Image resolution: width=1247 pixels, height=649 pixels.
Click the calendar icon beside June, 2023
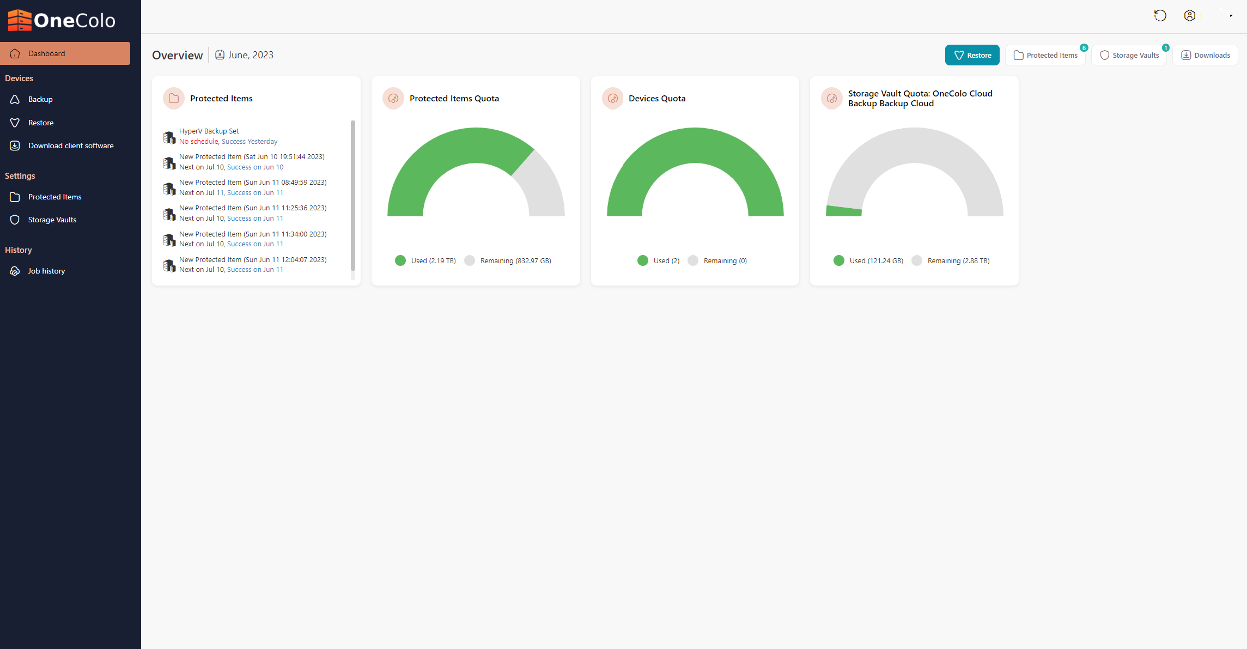[220, 54]
